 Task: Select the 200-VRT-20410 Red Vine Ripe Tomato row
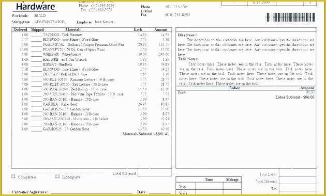click(x=91, y=94)
